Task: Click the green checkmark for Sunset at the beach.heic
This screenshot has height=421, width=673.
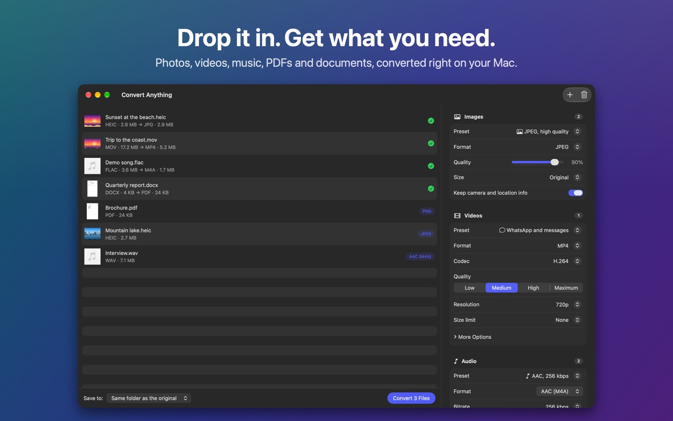Action: point(431,121)
